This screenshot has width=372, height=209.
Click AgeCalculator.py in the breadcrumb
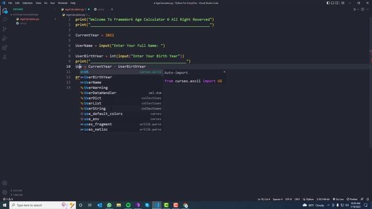[x=76, y=15]
